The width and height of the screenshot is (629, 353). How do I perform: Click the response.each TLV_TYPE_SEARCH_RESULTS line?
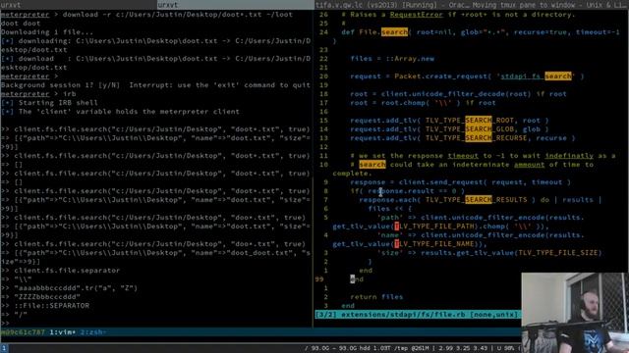tap(481, 199)
